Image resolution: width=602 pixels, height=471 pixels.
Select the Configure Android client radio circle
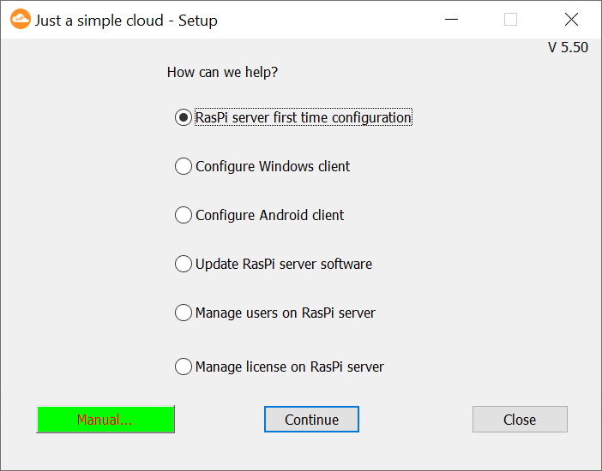[x=184, y=216]
